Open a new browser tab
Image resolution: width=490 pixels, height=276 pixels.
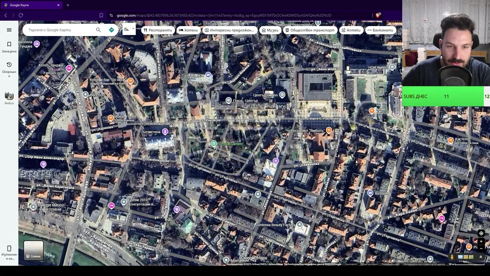tap(68, 5)
